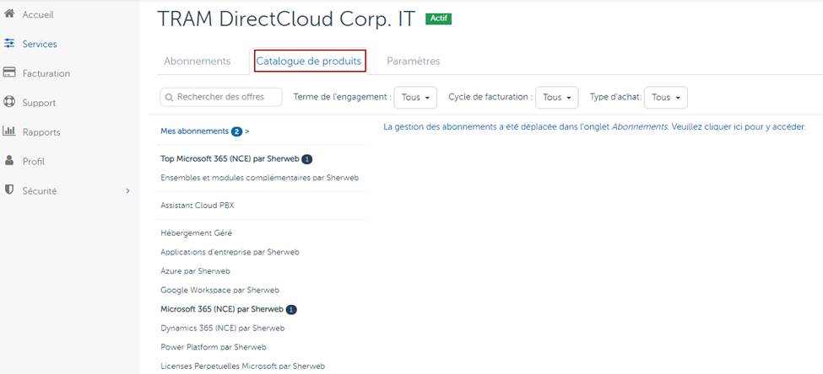Click the Mes abonnements link

click(194, 131)
